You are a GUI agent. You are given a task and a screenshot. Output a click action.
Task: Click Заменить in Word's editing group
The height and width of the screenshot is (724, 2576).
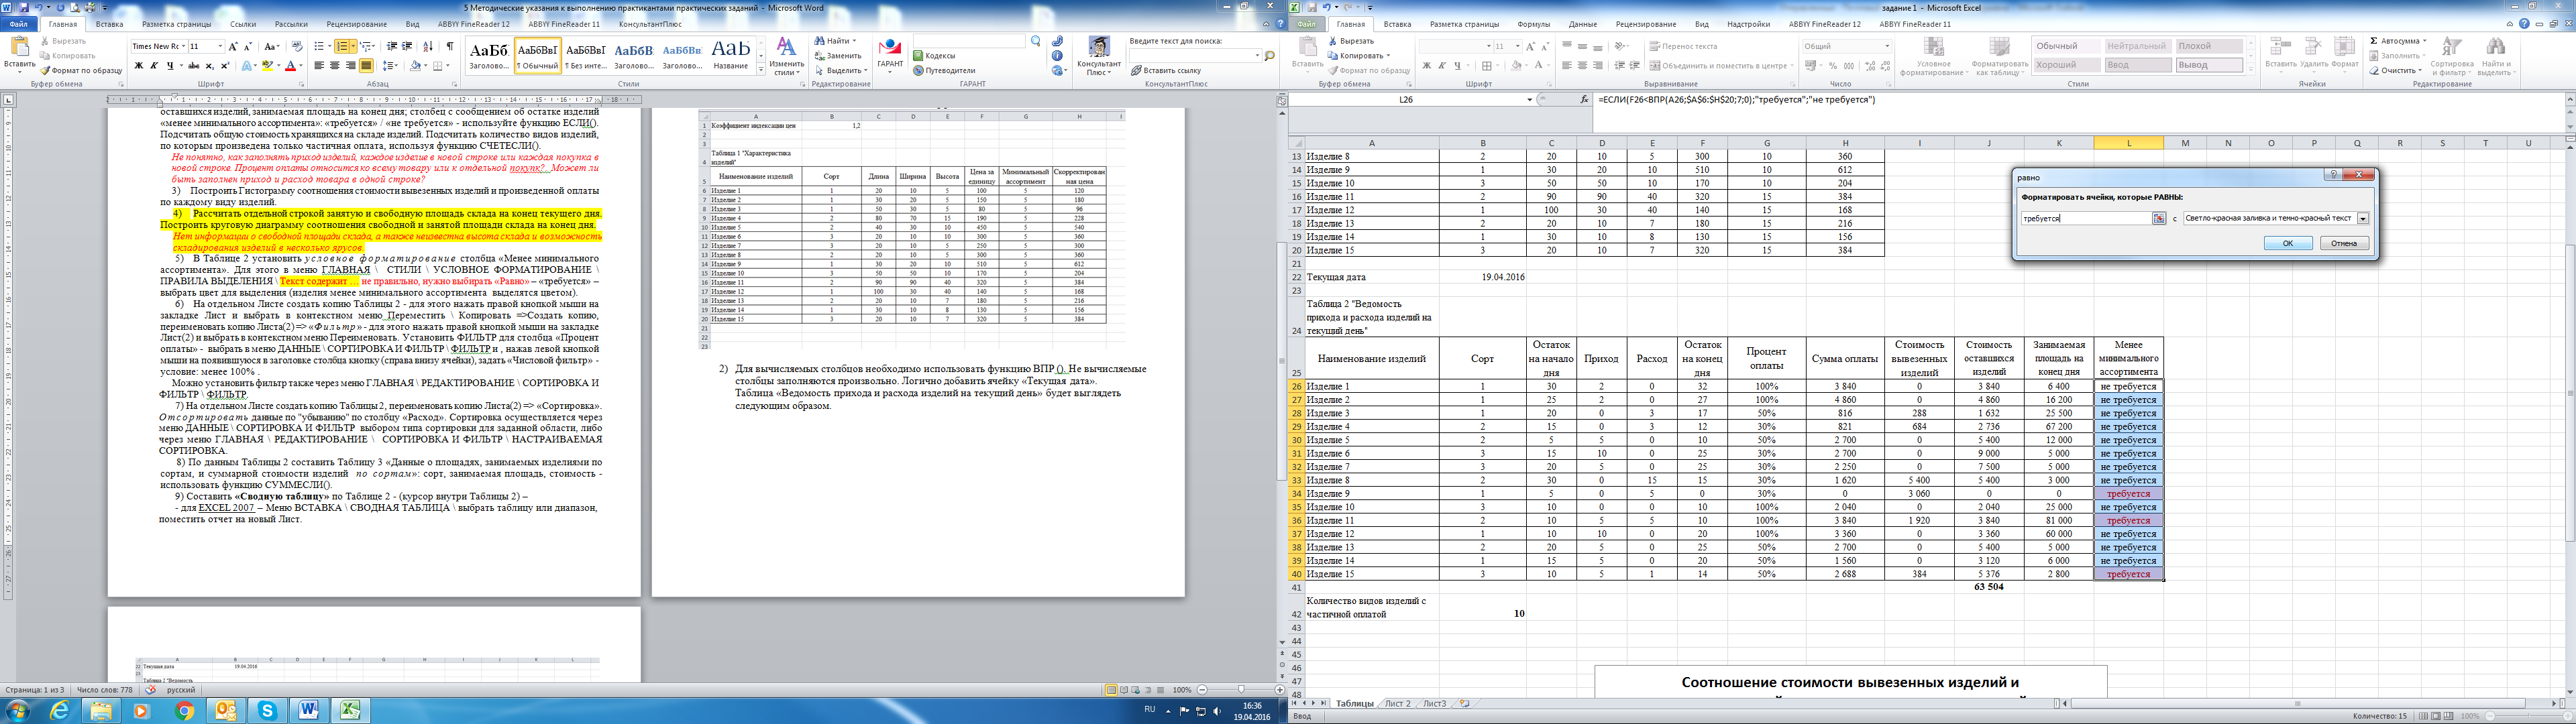837,56
